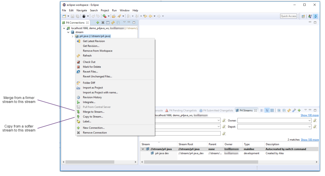Switch to the Java EE perspective icon
Screen dimensions: 325x176
(310, 16)
